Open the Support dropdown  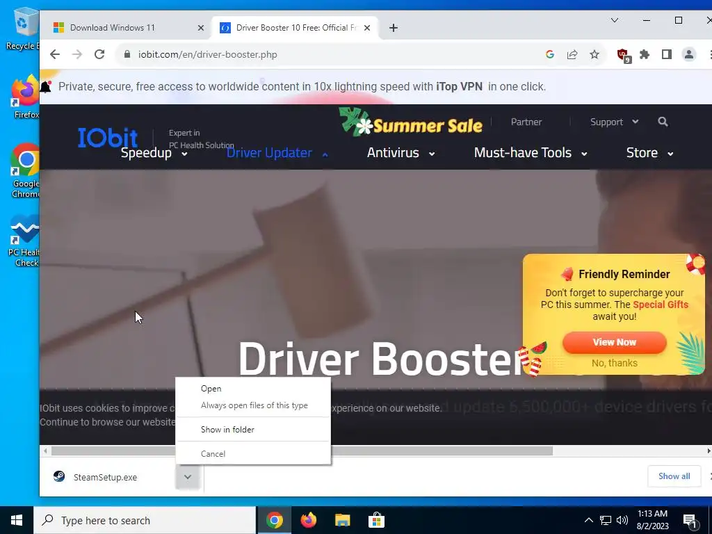pos(615,122)
